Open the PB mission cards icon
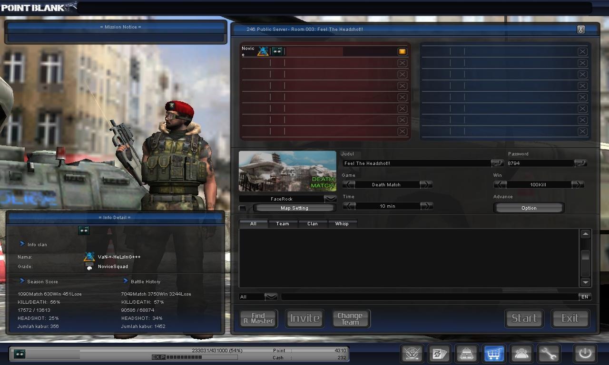Screen dimensions: 609x365 [439, 354]
